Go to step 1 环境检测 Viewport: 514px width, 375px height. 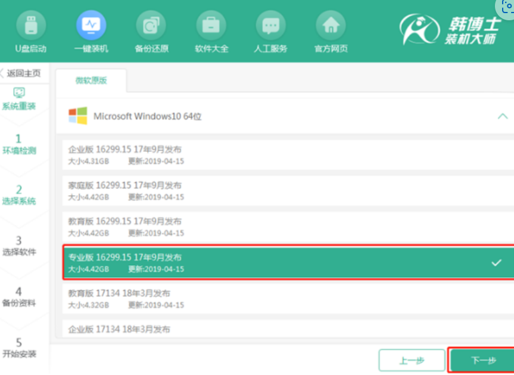19,144
